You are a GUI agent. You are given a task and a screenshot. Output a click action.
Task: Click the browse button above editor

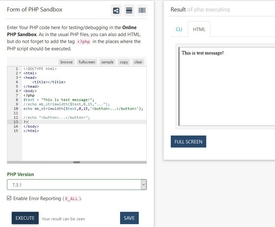67,62
